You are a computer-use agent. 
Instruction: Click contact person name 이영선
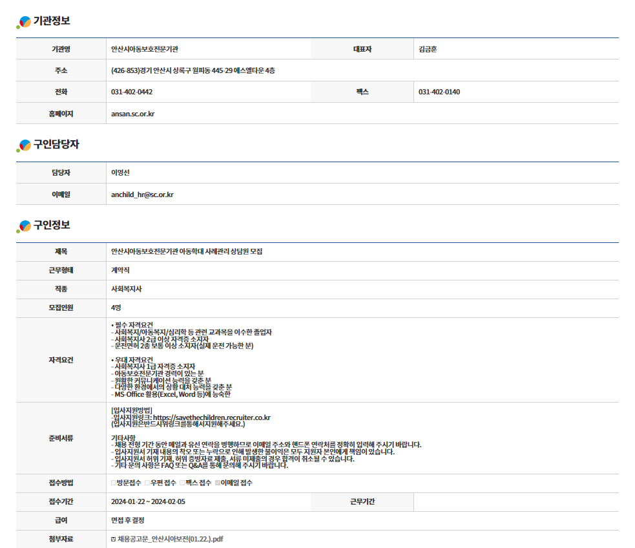tap(120, 173)
